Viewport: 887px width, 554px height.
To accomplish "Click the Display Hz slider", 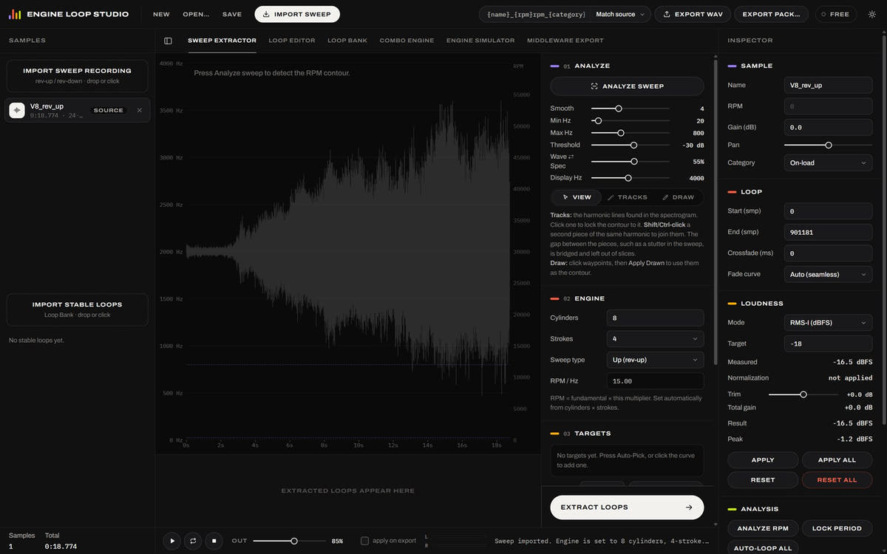I will [x=631, y=178].
